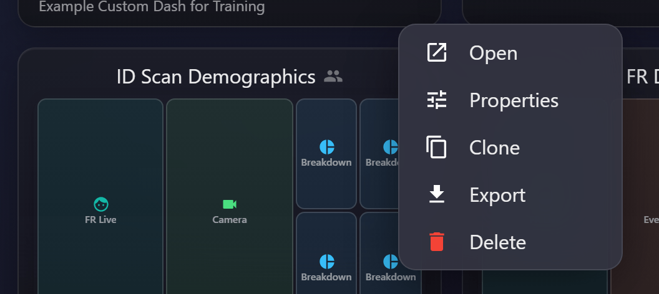Open the Camera tile

(230, 196)
